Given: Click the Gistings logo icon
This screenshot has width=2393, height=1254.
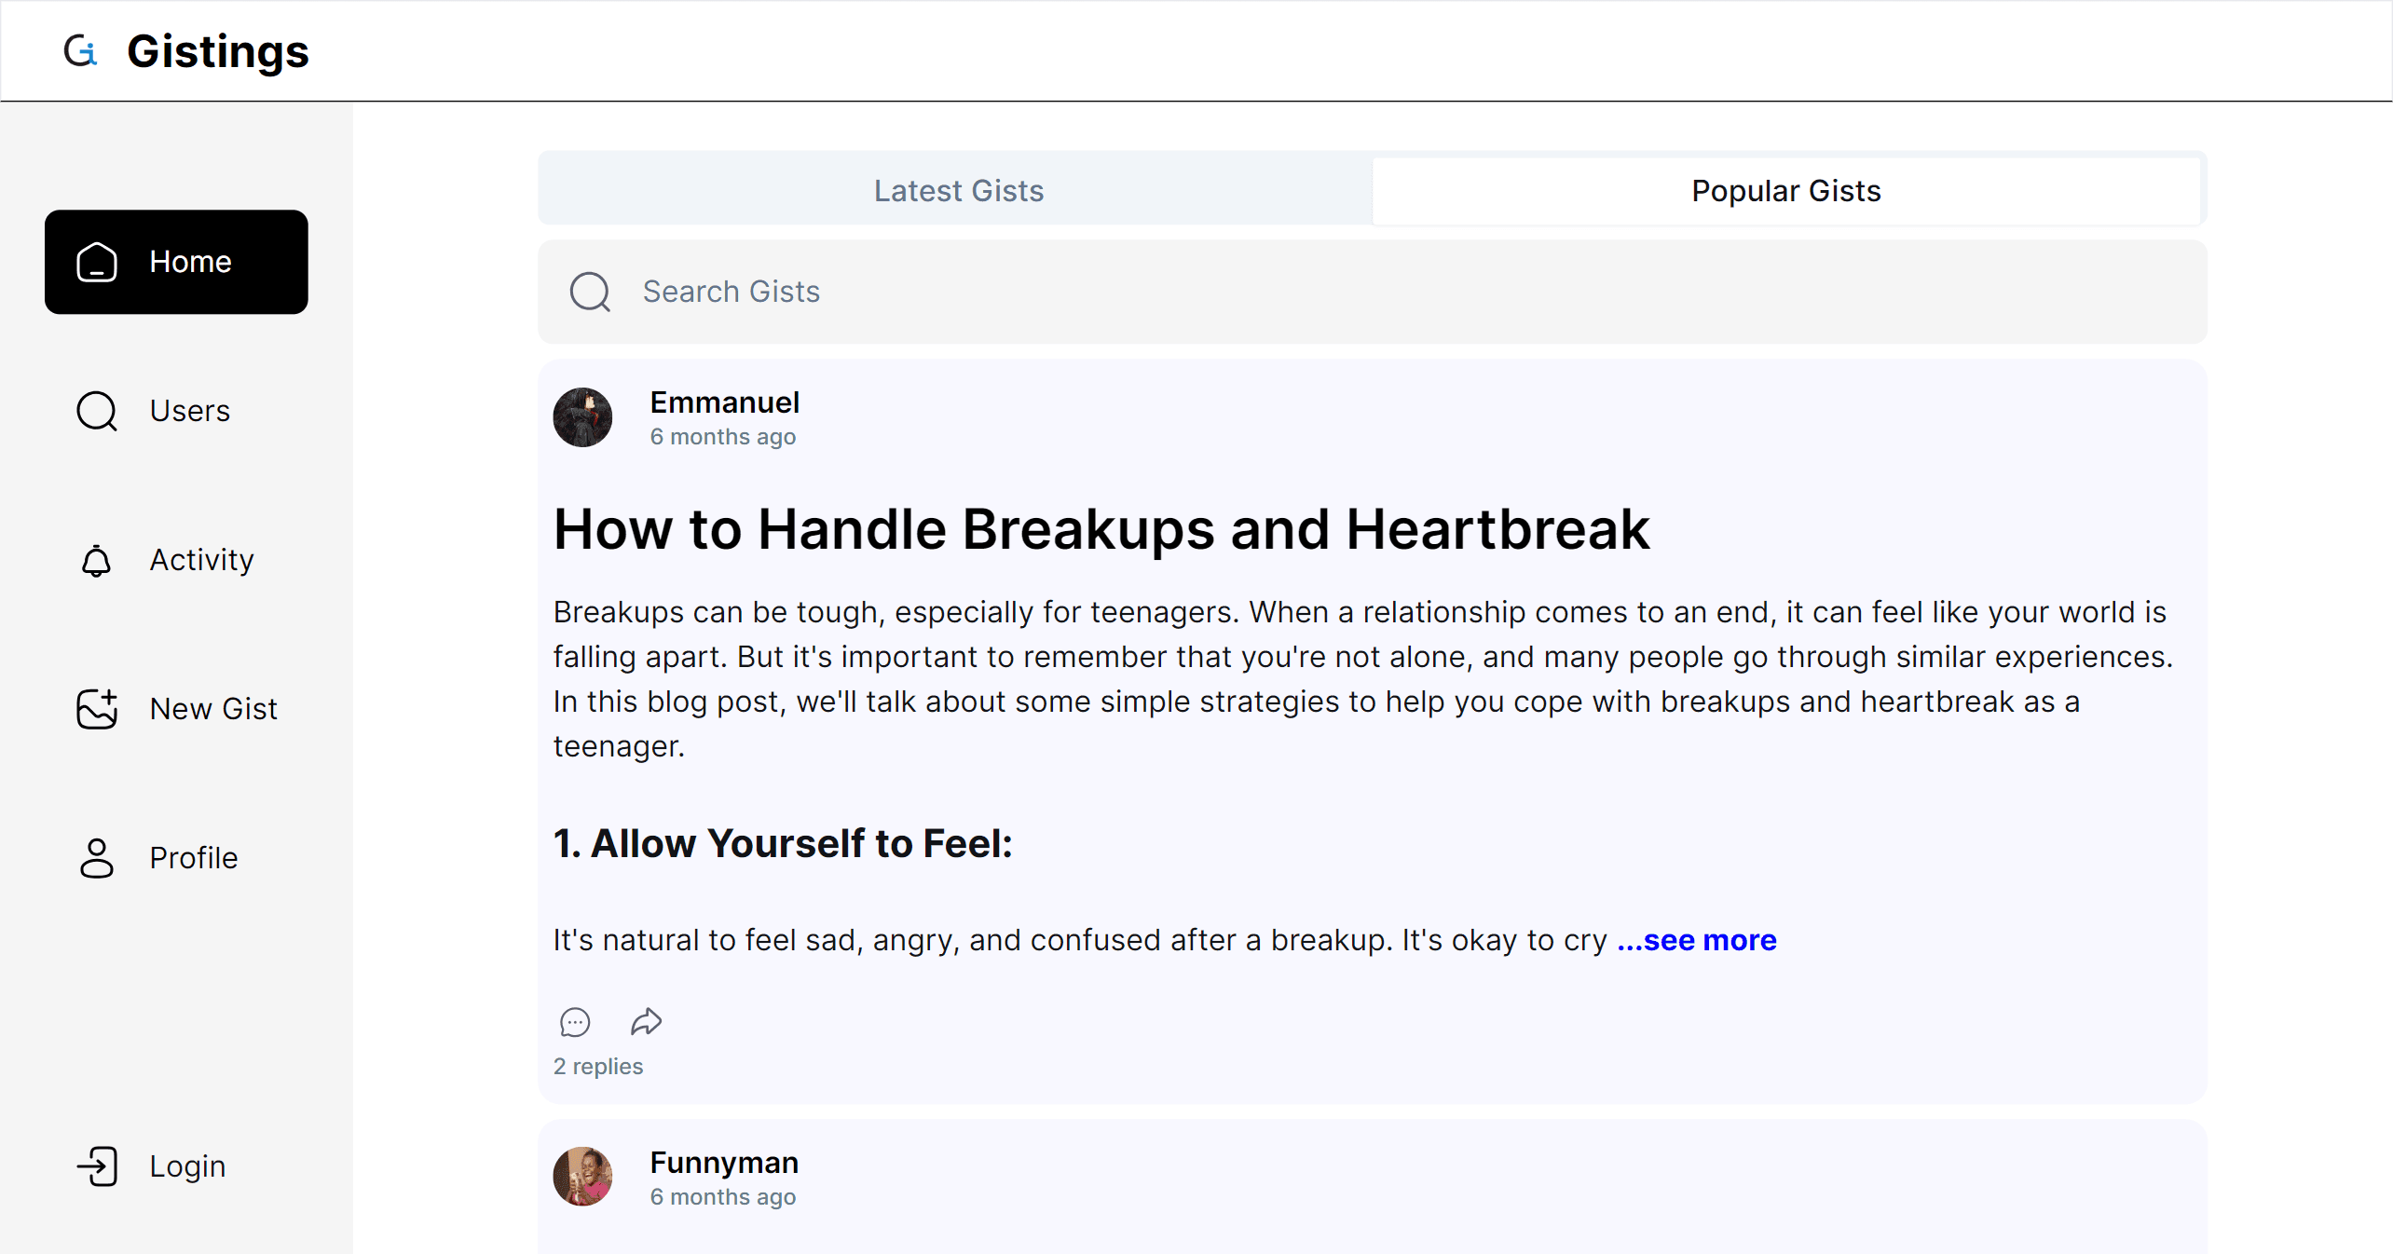Looking at the screenshot, I should coord(80,50).
